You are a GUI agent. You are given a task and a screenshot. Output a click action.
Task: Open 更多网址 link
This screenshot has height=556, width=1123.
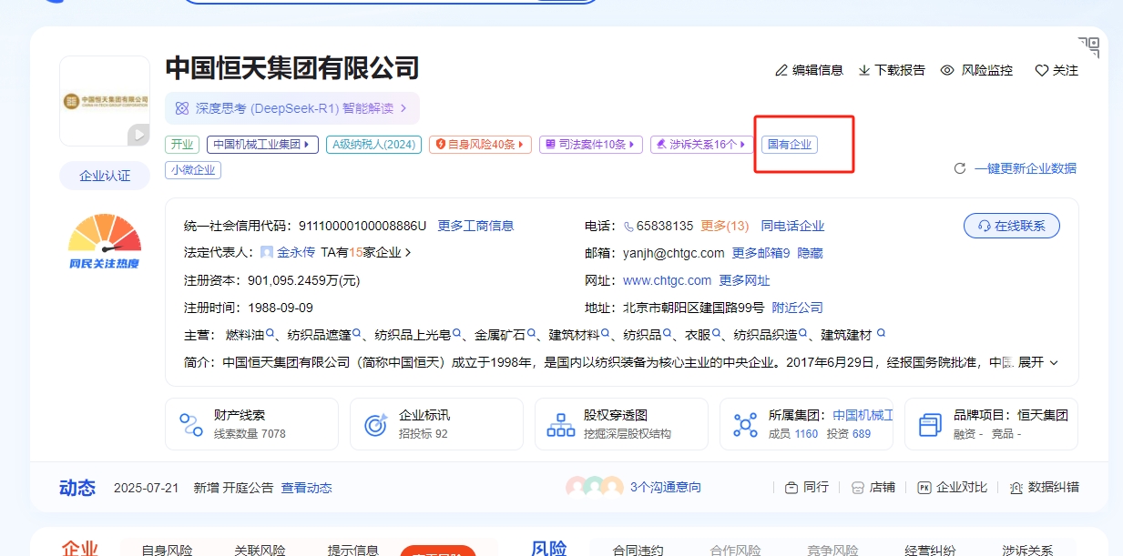[744, 280]
